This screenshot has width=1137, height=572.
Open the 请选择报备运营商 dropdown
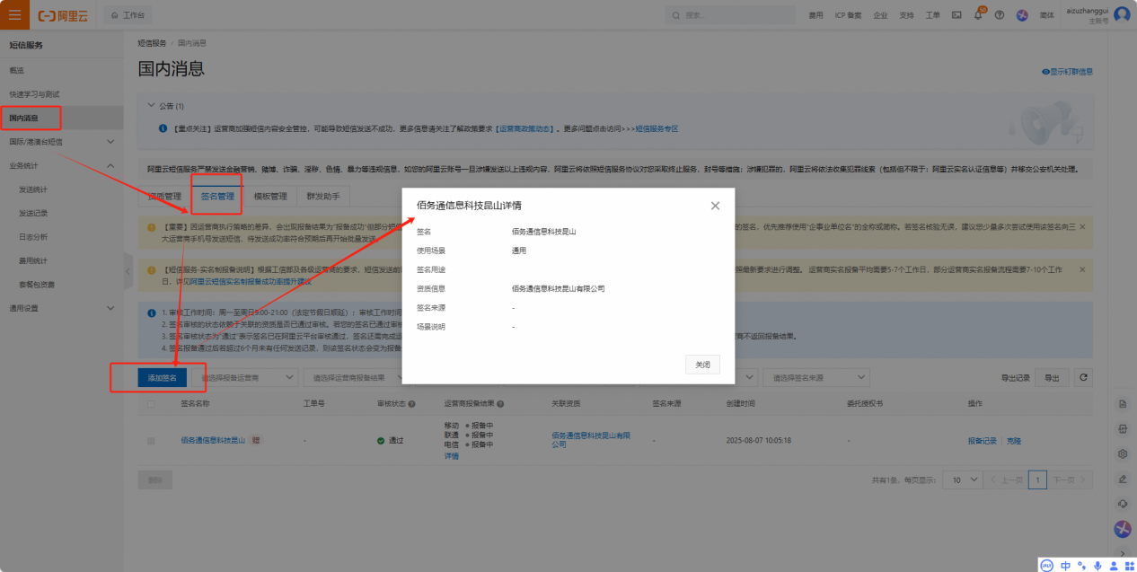tap(244, 378)
